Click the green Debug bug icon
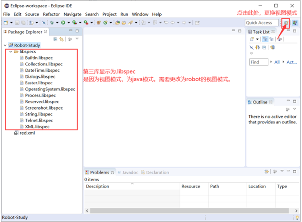The image size is (302, 222). coord(52,23)
